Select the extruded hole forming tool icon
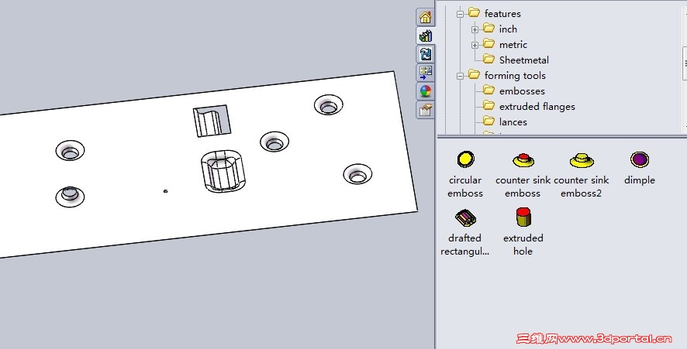This screenshot has height=349, width=687. coord(523,217)
